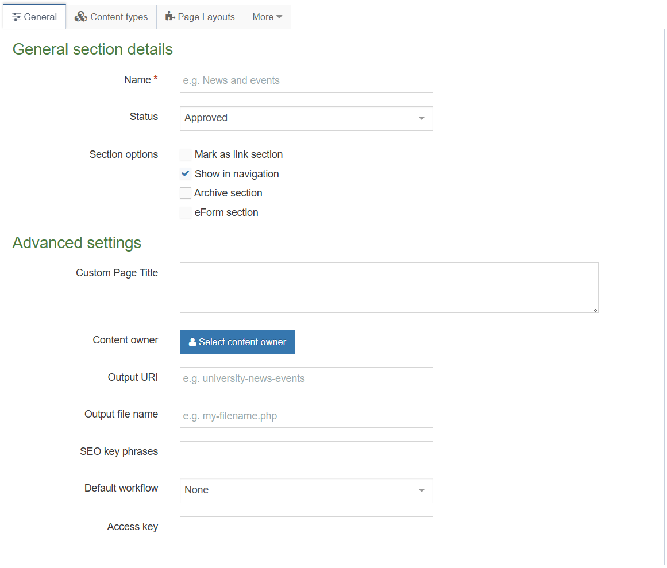Tick the Archive section checkbox
The height and width of the screenshot is (568, 667).
[186, 193]
